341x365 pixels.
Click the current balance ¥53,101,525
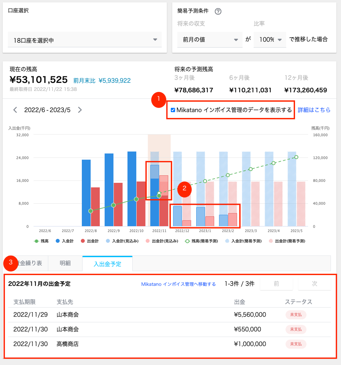click(39, 80)
